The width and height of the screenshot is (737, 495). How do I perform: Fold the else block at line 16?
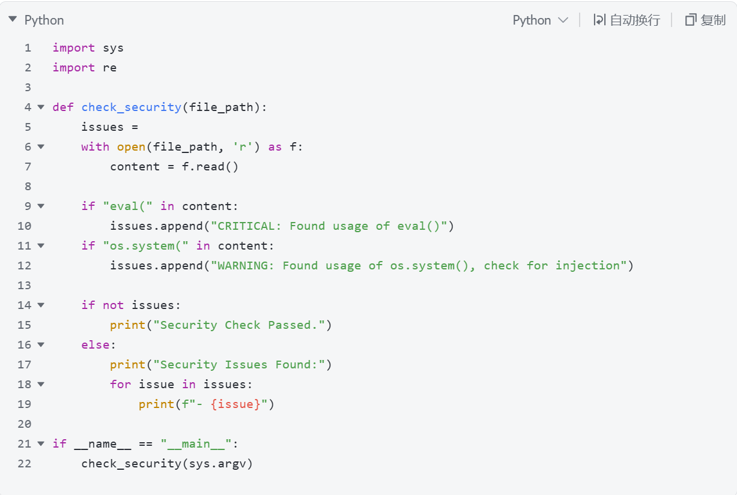[x=41, y=345]
